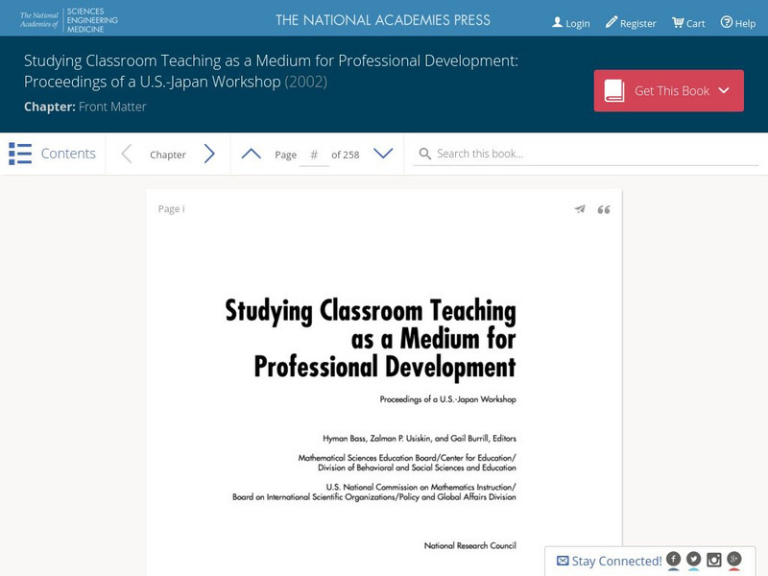
Task: Open the Stay Connected! link
Action: coord(616,561)
